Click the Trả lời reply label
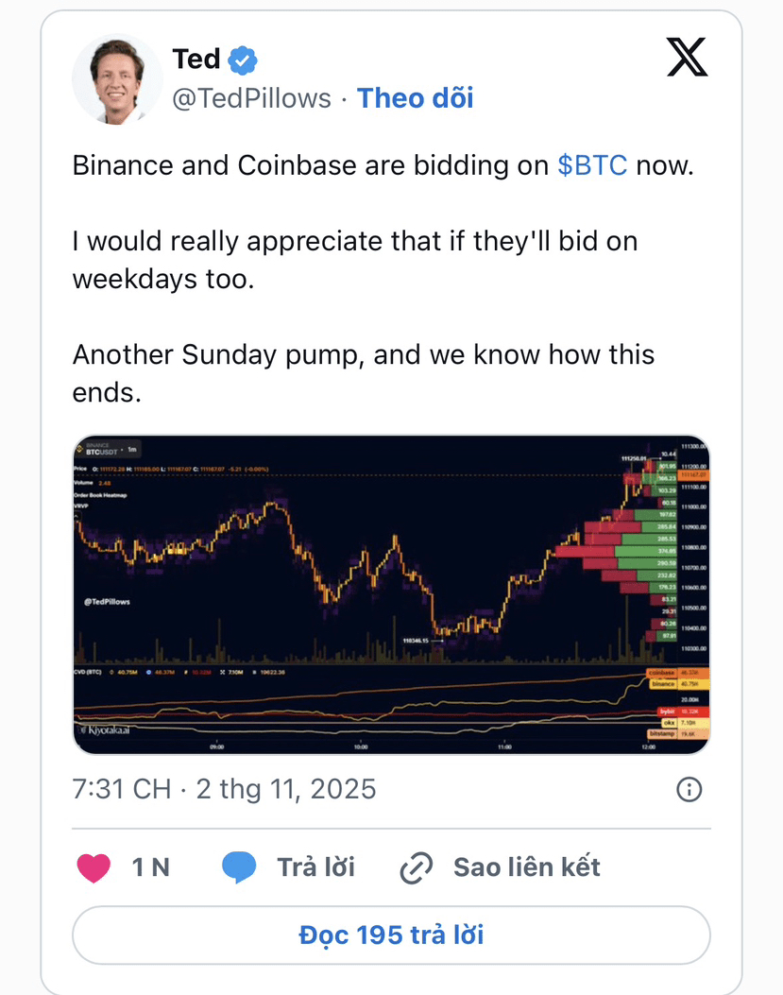Screen dimensions: 783x995 click(316, 867)
